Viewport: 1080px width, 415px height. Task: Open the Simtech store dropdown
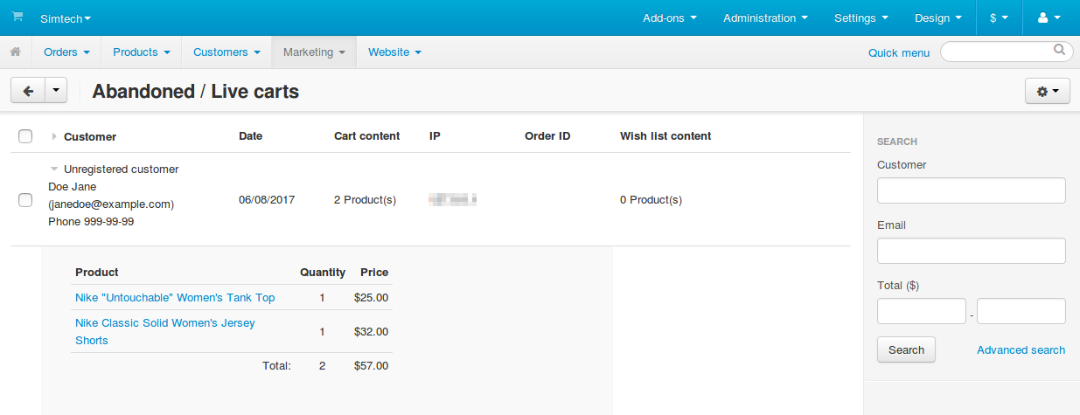(66, 17)
